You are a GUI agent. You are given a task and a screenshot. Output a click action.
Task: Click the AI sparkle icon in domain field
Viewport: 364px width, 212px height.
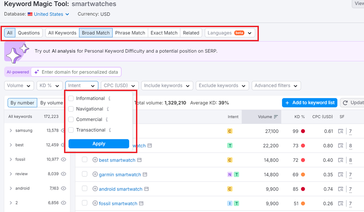37,72
